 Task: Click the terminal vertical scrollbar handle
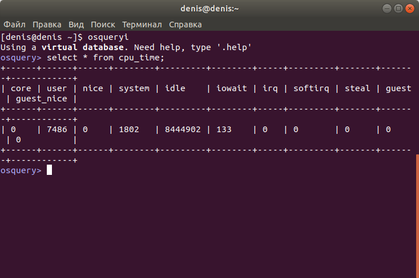(417, 216)
